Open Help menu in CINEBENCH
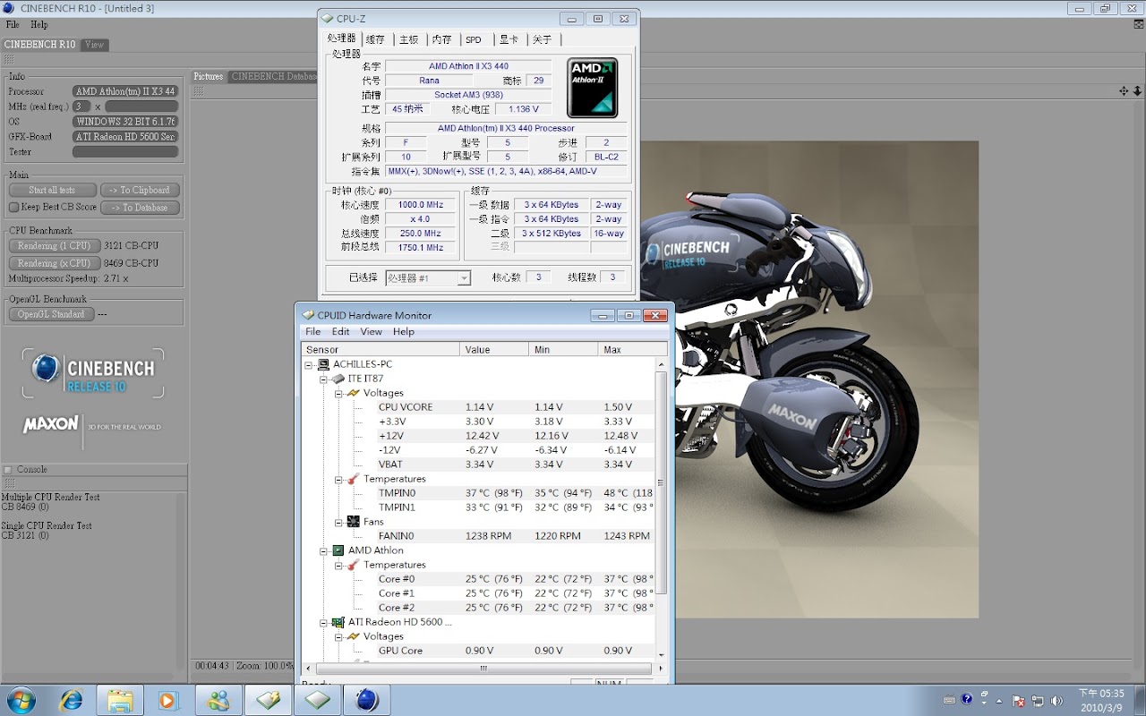This screenshot has width=1146, height=716. [39, 24]
